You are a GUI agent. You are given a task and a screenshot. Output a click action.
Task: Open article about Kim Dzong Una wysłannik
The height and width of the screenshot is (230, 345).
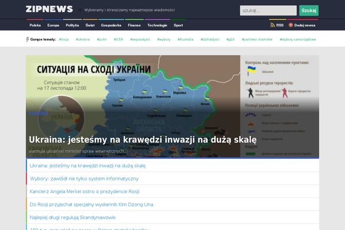[x=91, y=205]
